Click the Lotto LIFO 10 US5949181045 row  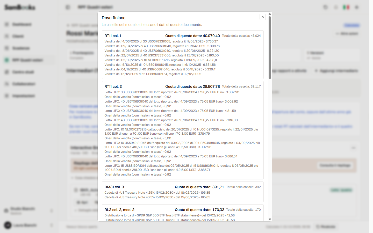click(x=183, y=145)
